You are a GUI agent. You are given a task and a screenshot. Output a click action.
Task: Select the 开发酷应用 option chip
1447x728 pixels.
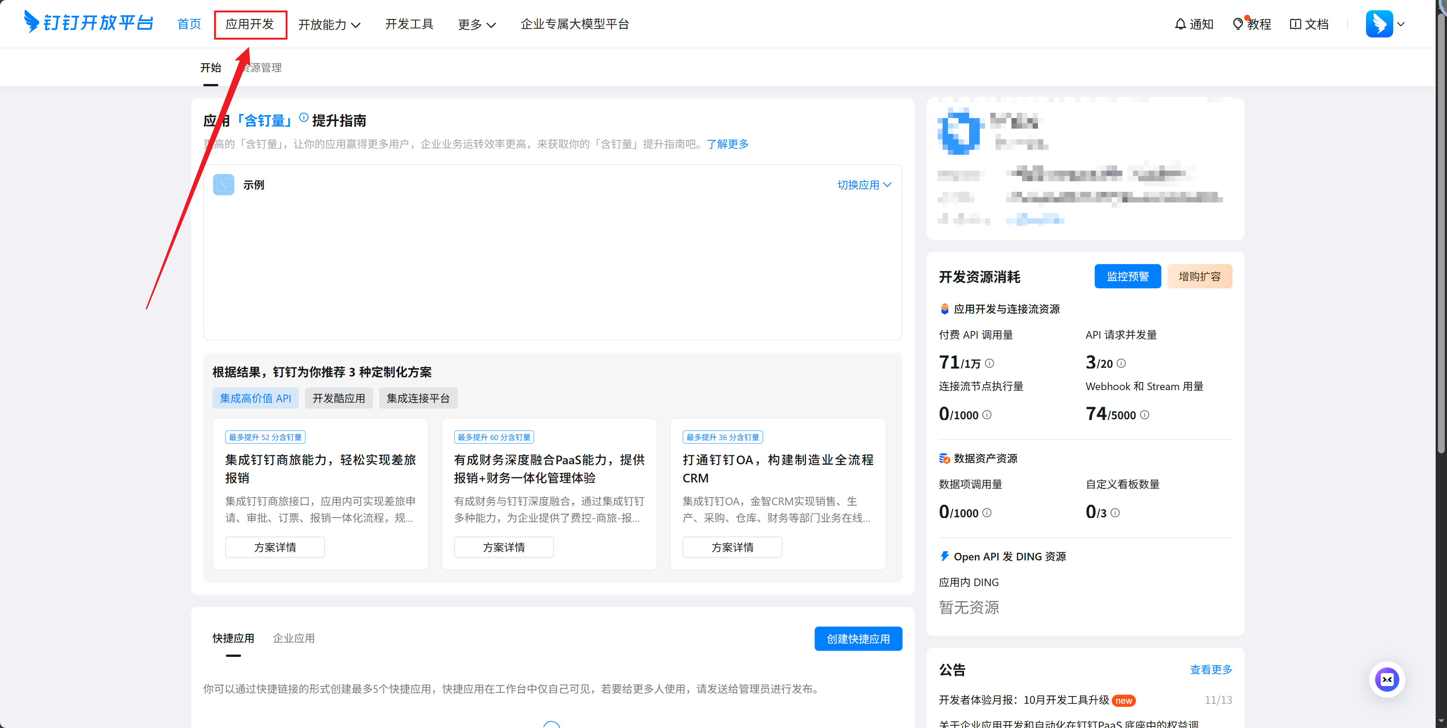point(339,398)
